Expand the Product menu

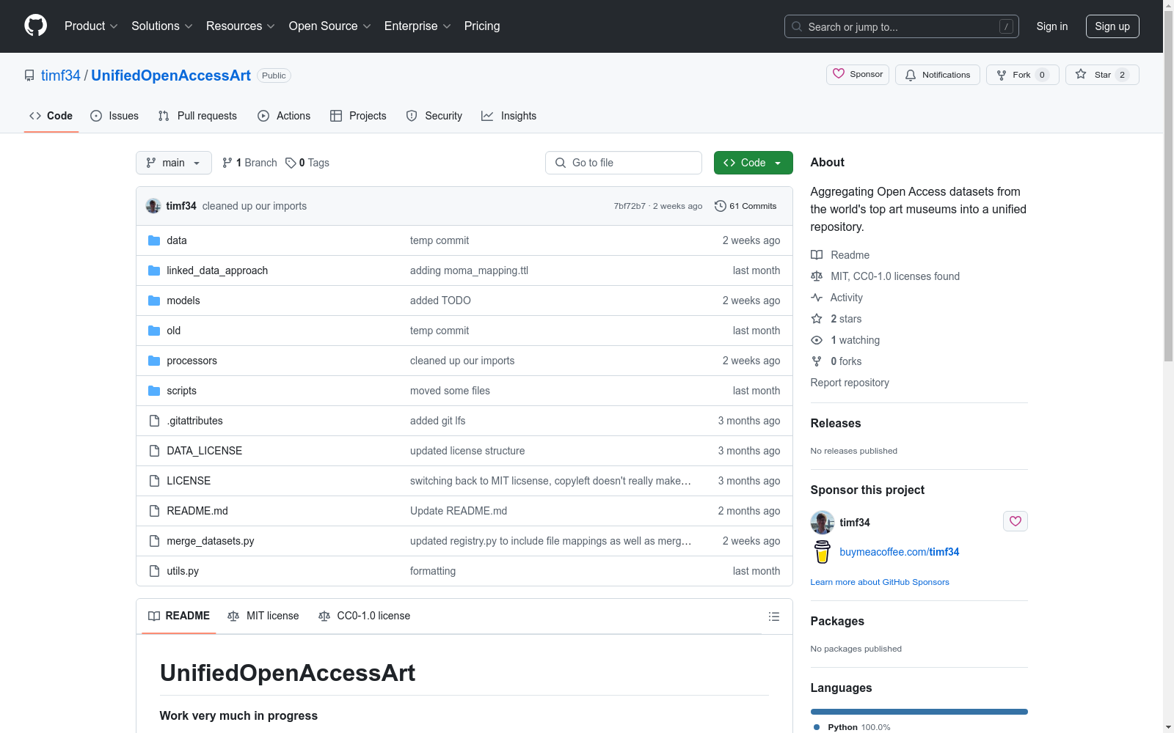coord(91,26)
